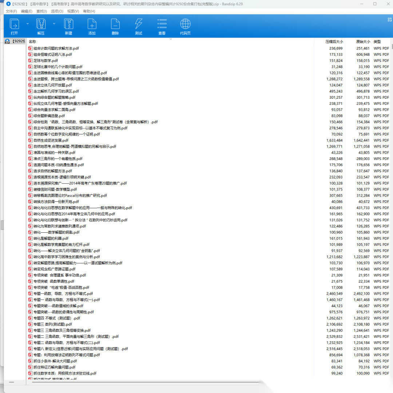393x393 pixels.
Task: Click the 新建 (New archive) icon
Action: (68, 24)
